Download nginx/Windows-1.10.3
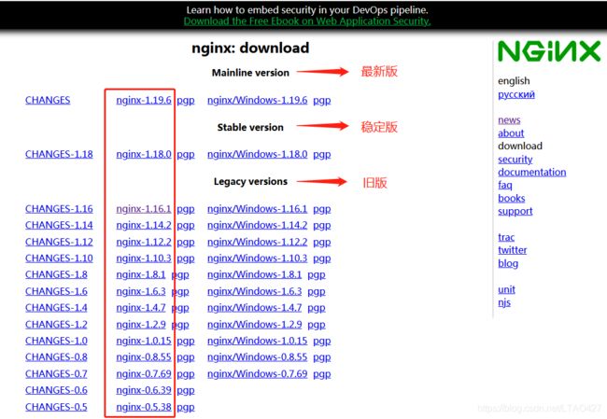Image resolution: width=607 pixels, height=419 pixels. coord(258,258)
